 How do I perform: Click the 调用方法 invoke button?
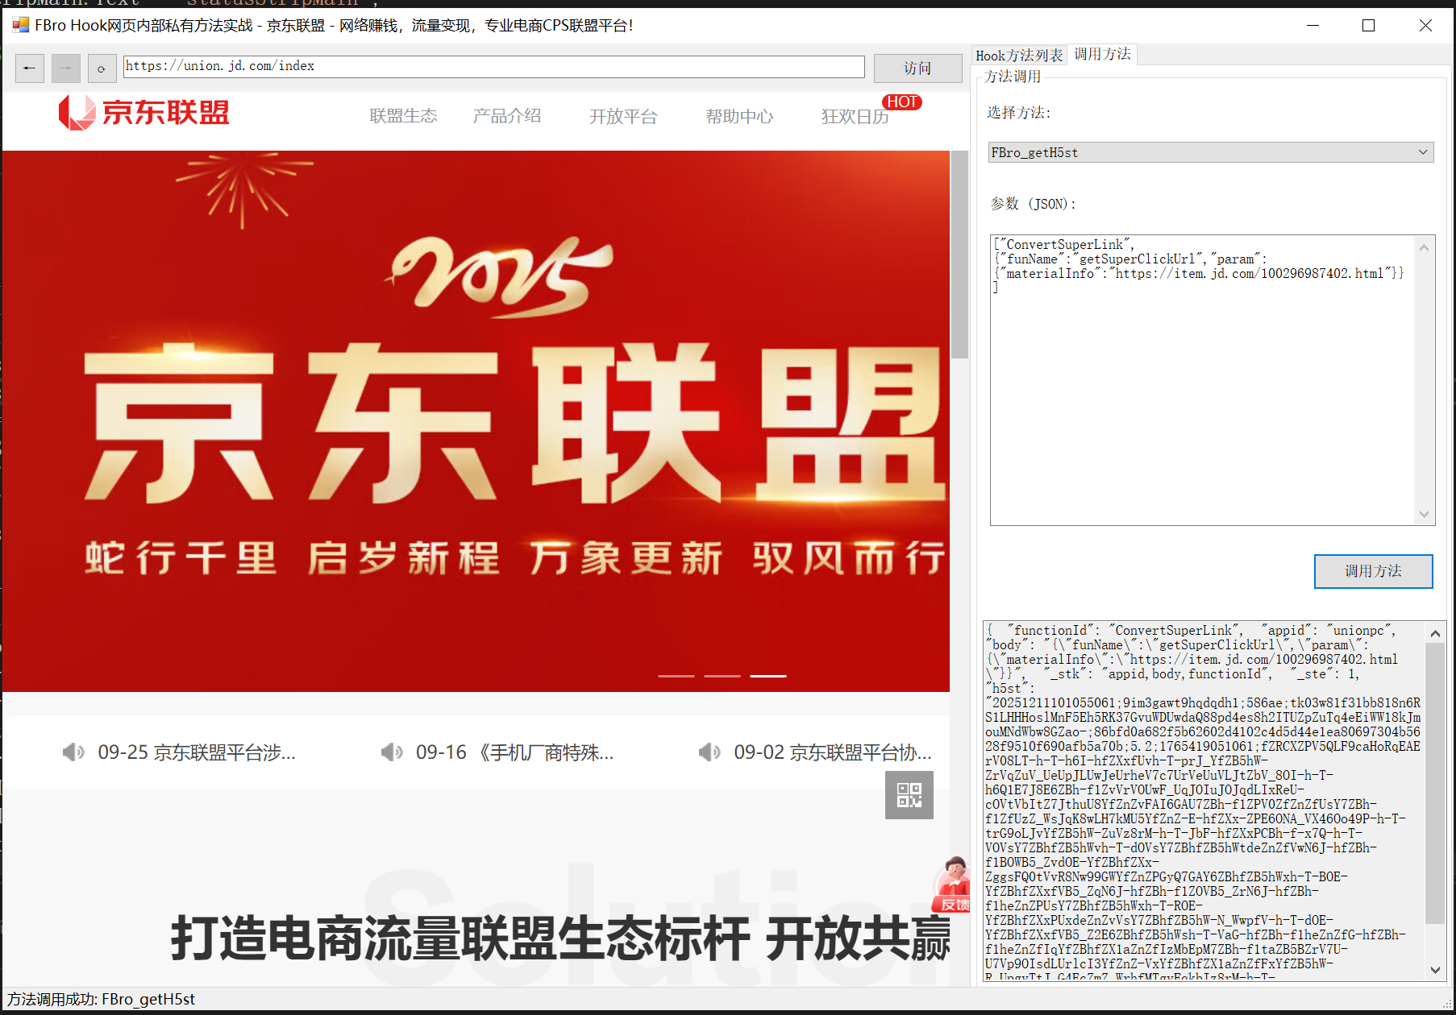[1373, 571]
